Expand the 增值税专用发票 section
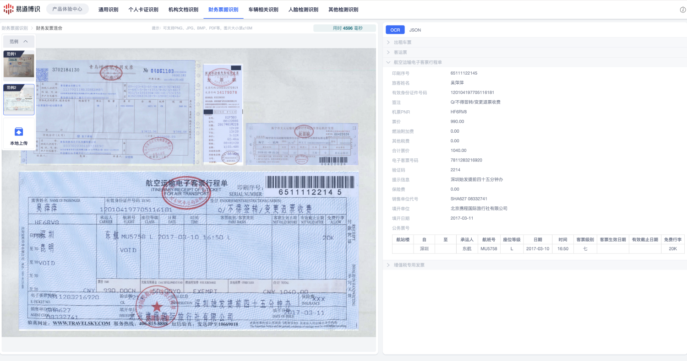687x361 pixels. pyautogui.click(x=409, y=265)
